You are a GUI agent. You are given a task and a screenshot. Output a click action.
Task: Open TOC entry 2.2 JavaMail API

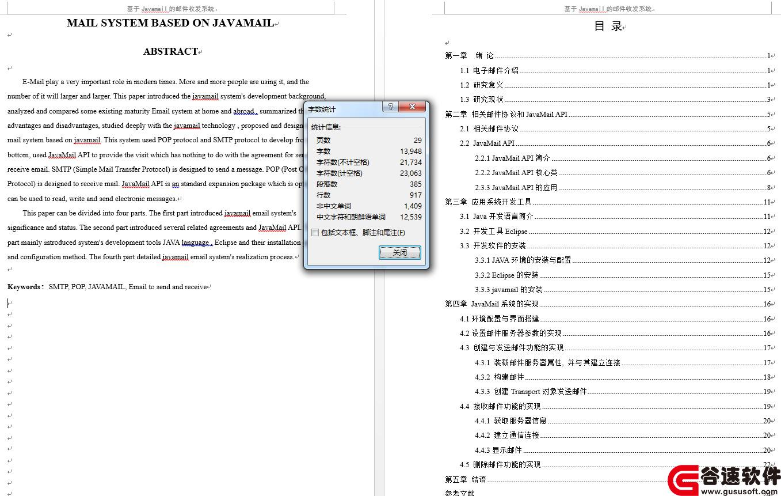point(615,143)
